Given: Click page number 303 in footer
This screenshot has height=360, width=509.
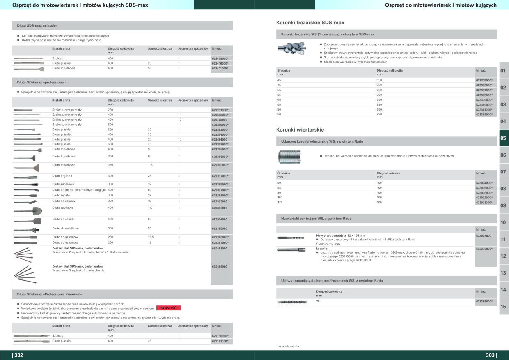Looking at the screenshot, I should pos(491,355).
